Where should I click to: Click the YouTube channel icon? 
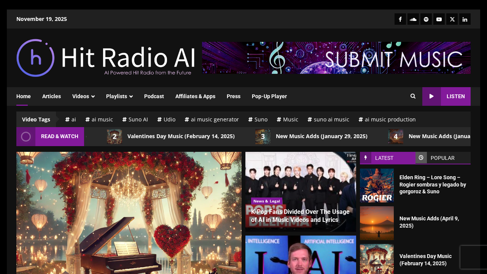[439, 18]
